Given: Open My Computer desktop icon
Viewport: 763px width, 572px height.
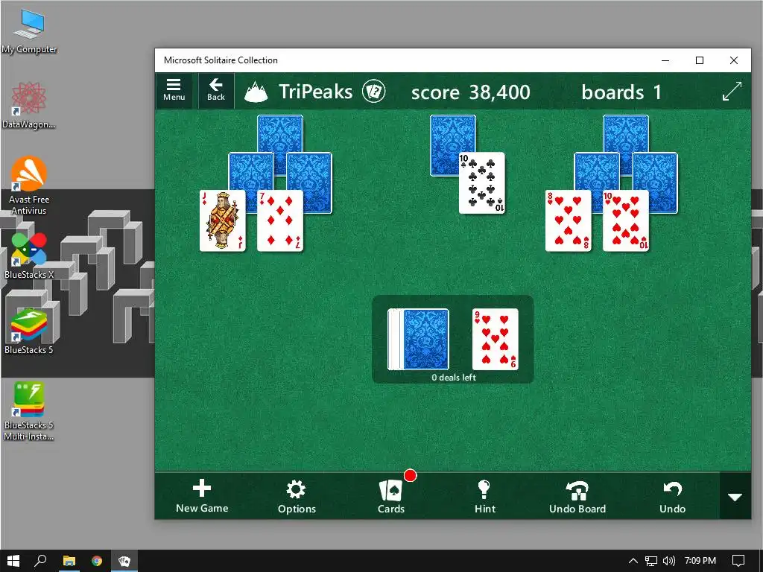Looking at the screenshot, I should pyautogui.click(x=29, y=31).
